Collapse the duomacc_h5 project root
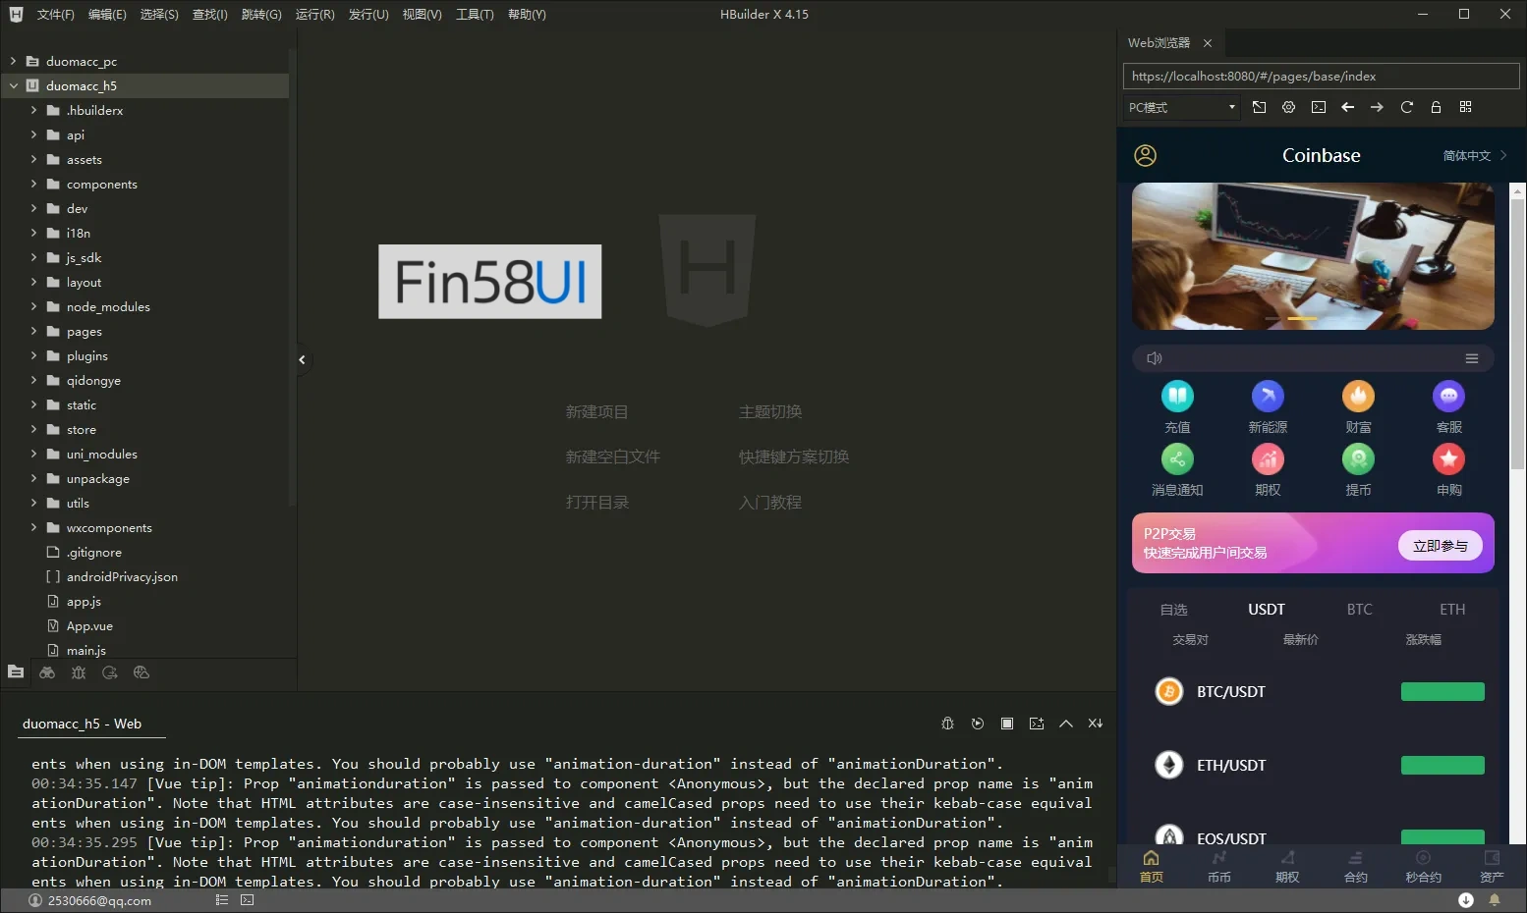Viewport: 1527px width, 913px height. (14, 86)
